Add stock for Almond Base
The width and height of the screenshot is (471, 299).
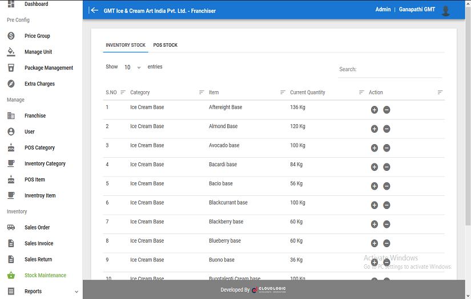click(375, 129)
